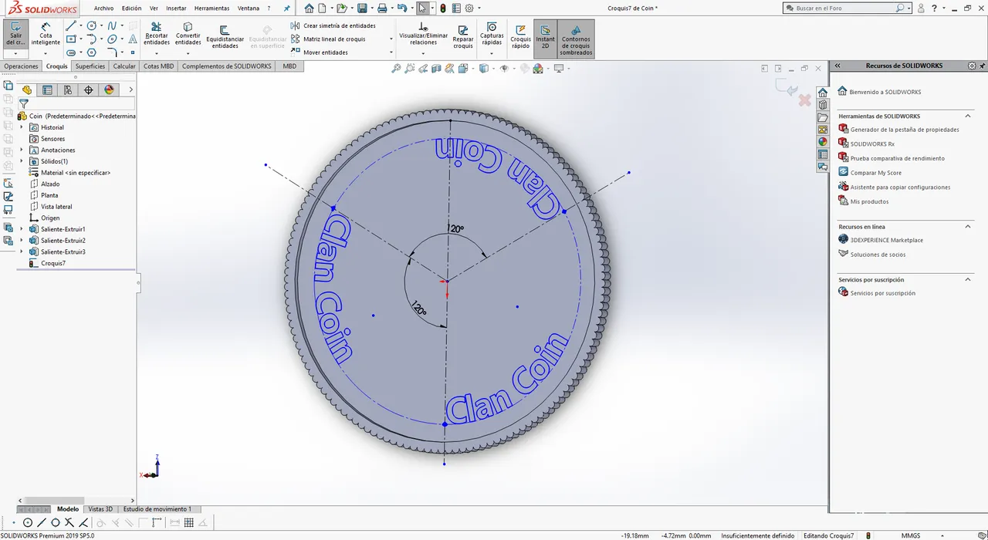This screenshot has width=988, height=540.
Task: Open the Salir del croquis dropdown arrow
Action: pyautogui.click(x=15, y=54)
